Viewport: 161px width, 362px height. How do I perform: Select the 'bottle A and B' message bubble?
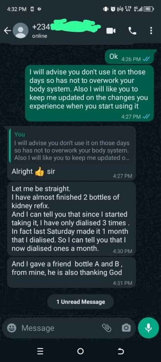72,272
